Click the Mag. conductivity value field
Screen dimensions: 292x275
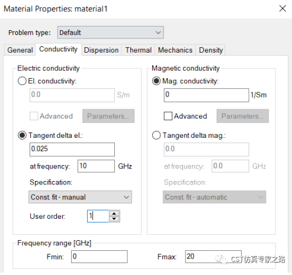coord(206,95)
